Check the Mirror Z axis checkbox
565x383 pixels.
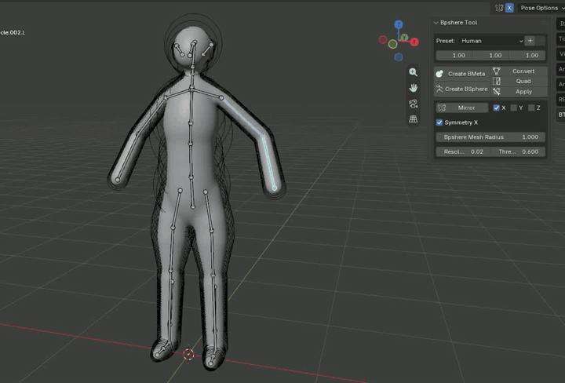(x=531, y=108)
